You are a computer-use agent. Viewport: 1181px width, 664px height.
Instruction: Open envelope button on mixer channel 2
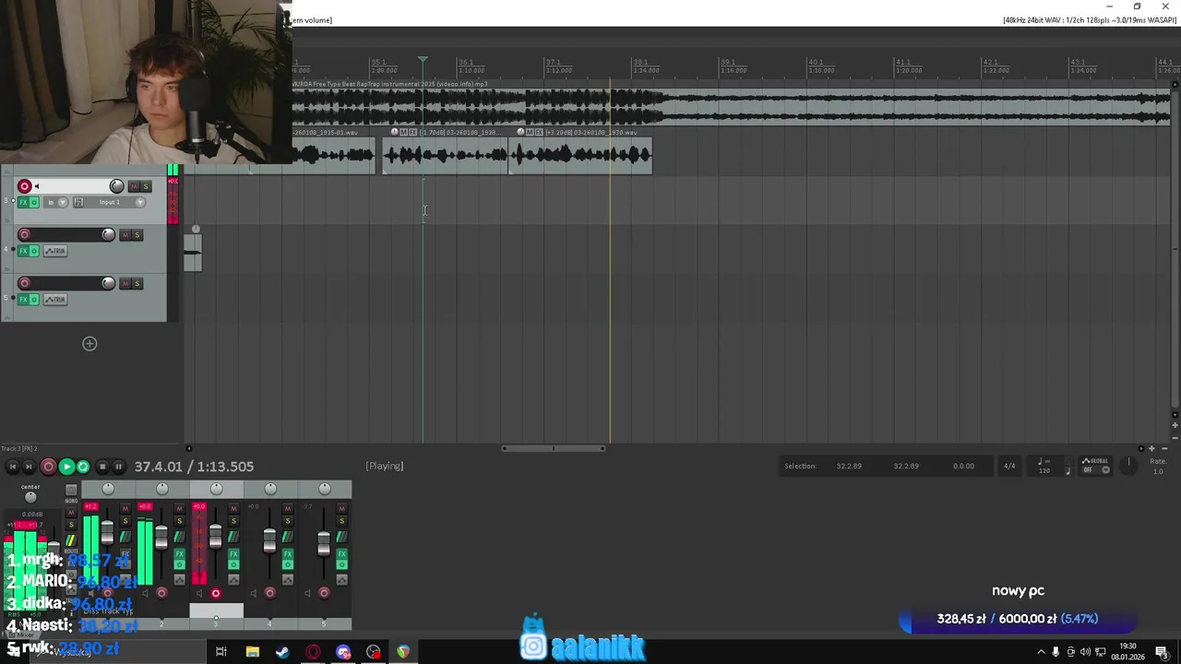(179, 579)
